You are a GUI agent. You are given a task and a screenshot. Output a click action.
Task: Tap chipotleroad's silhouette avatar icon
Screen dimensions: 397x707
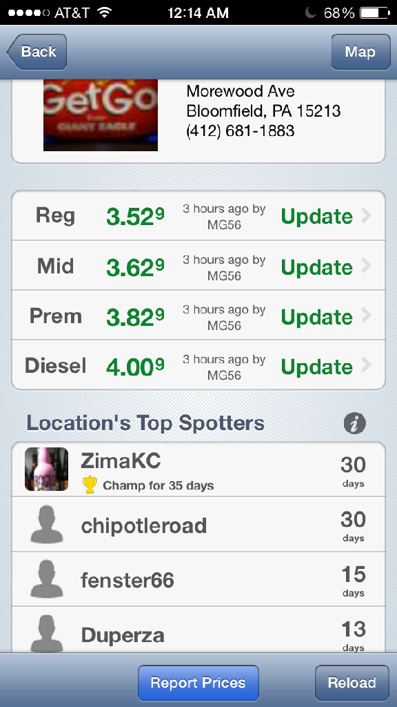(46, 524)
